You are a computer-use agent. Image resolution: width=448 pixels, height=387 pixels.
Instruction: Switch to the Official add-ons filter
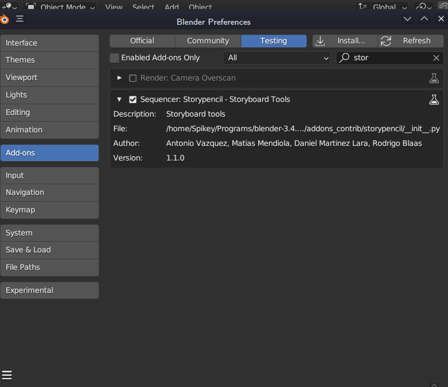(x=142, y=41)
